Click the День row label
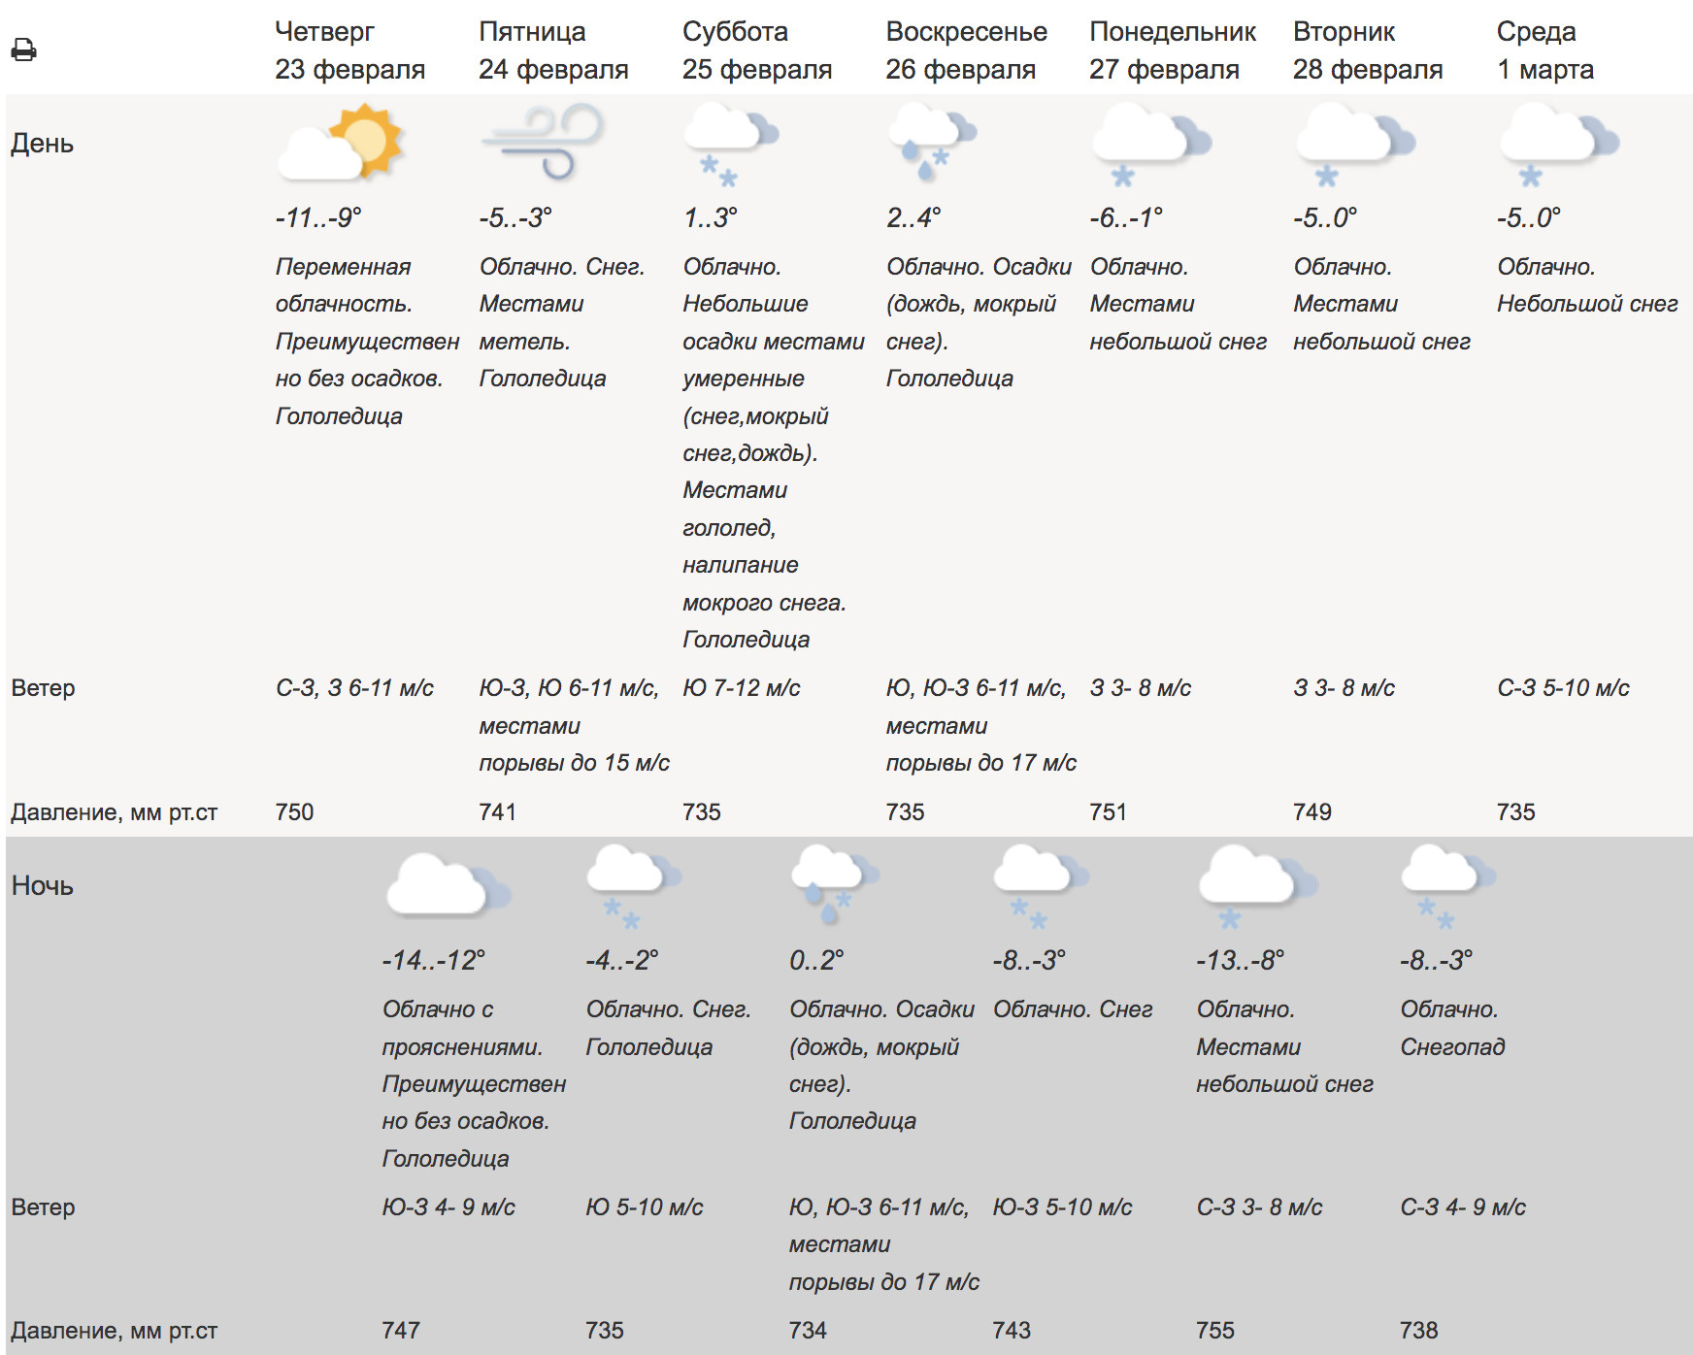The image size is (1693, 1355). click(42, 144)
